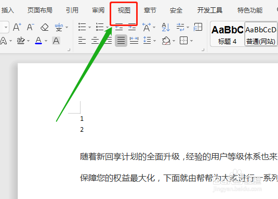Screen dimensions: 278x199
Task: Apply borders to paragraph
Action: (183, 41)
